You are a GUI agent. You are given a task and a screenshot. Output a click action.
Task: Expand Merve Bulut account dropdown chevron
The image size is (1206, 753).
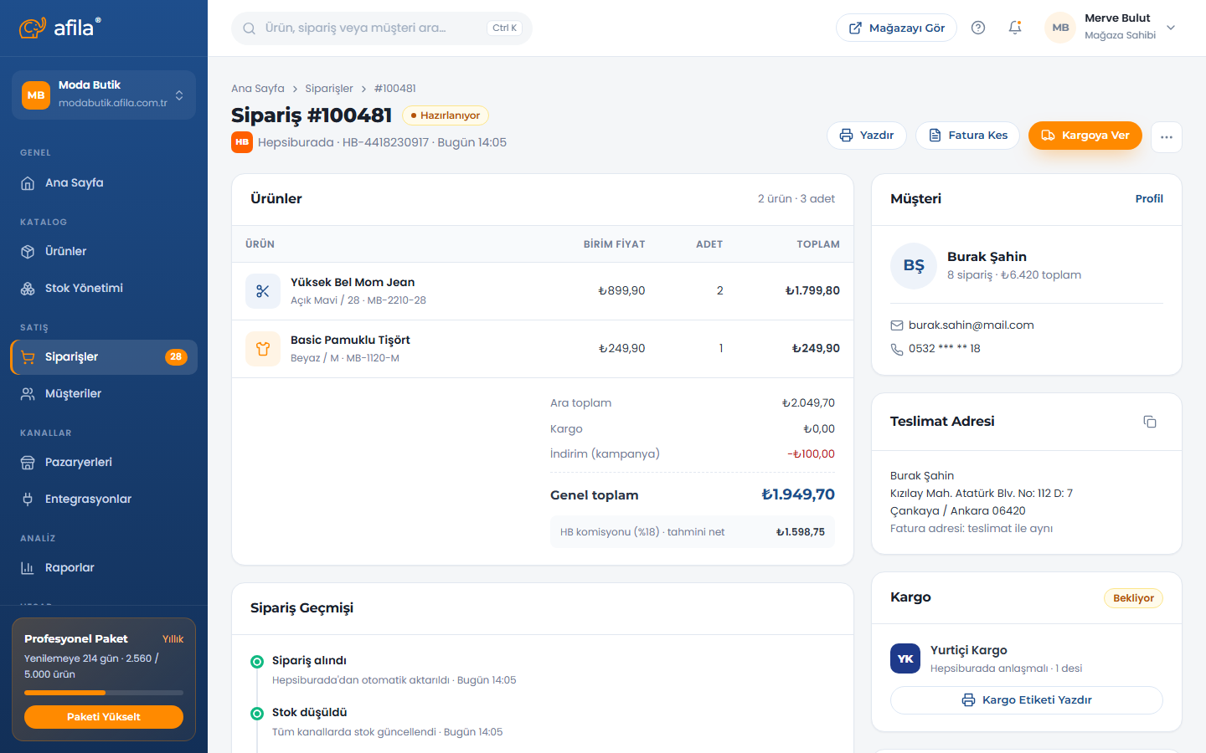point(1171,28)
